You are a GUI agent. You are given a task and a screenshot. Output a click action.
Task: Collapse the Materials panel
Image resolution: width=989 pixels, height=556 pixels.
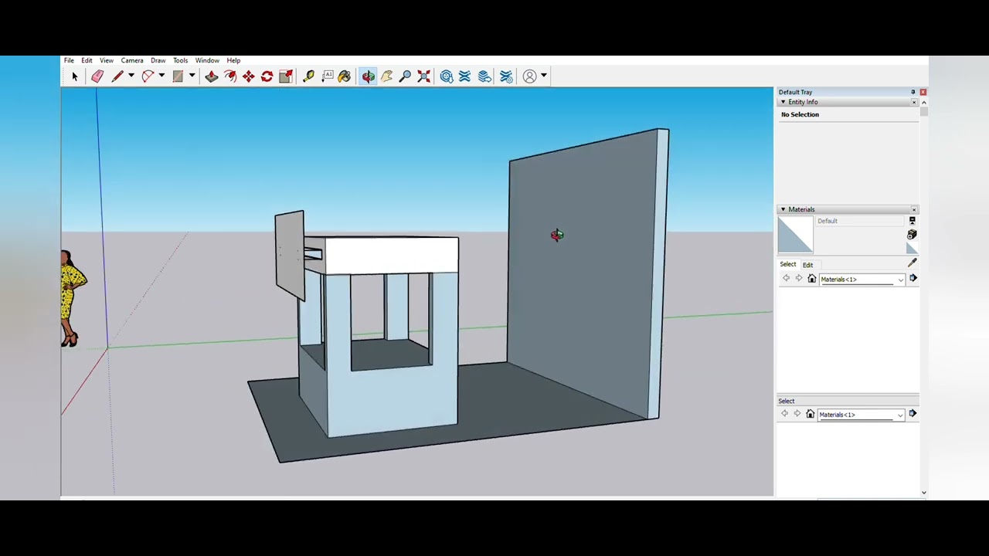[783, 209]
